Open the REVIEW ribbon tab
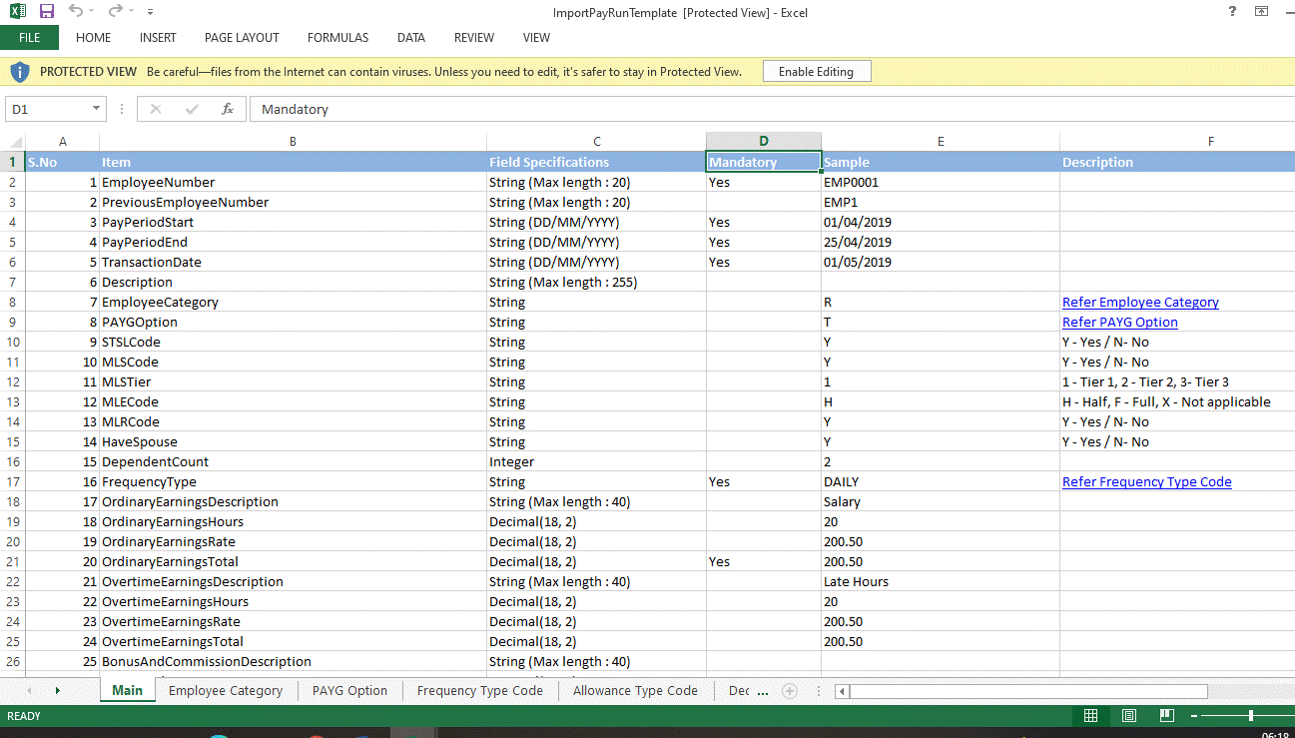The height and width of the screenshot is (738, 1295). point(474,38)
